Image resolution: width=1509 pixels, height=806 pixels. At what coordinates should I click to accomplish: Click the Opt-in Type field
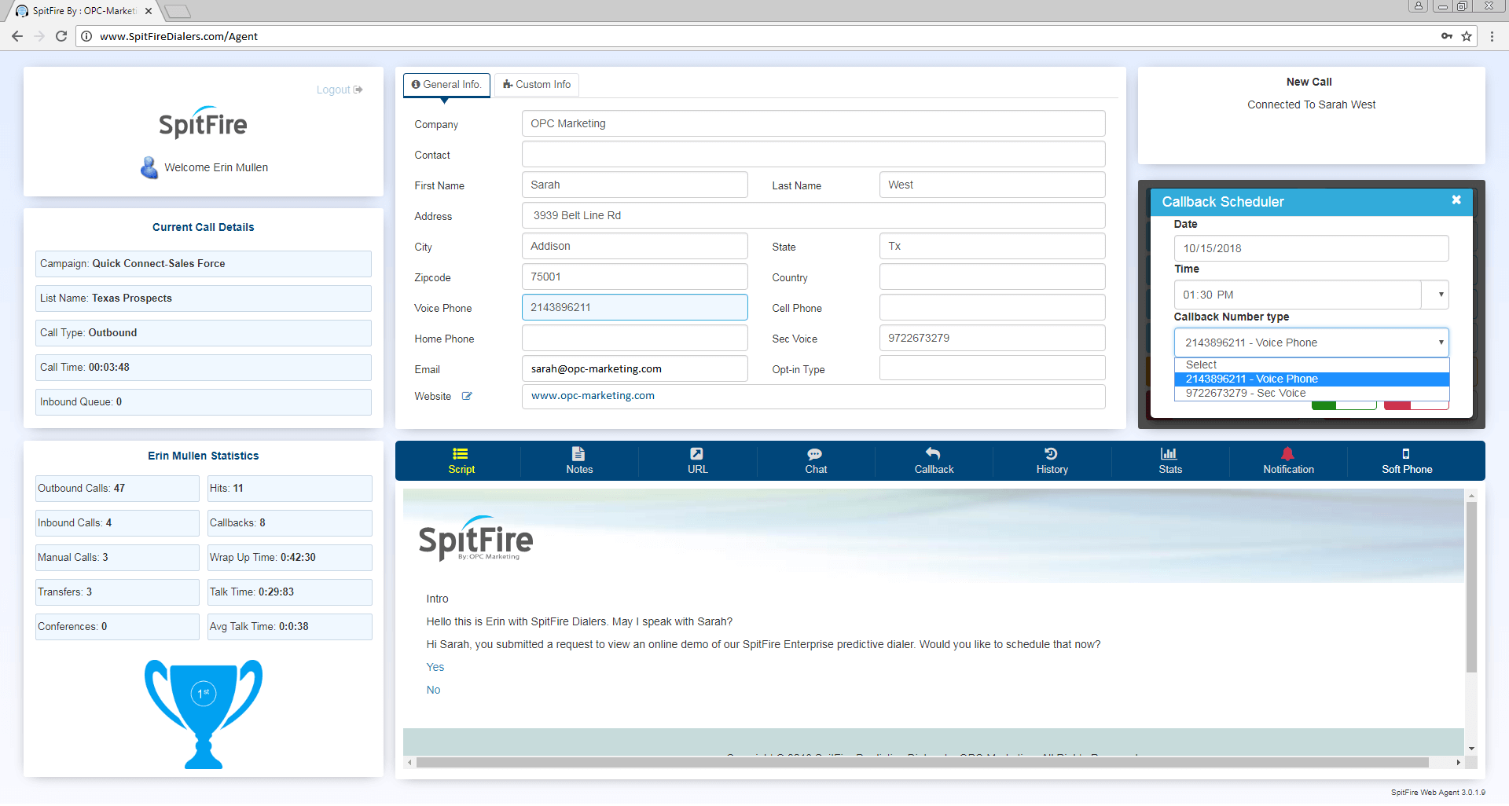tap(992, 368)
